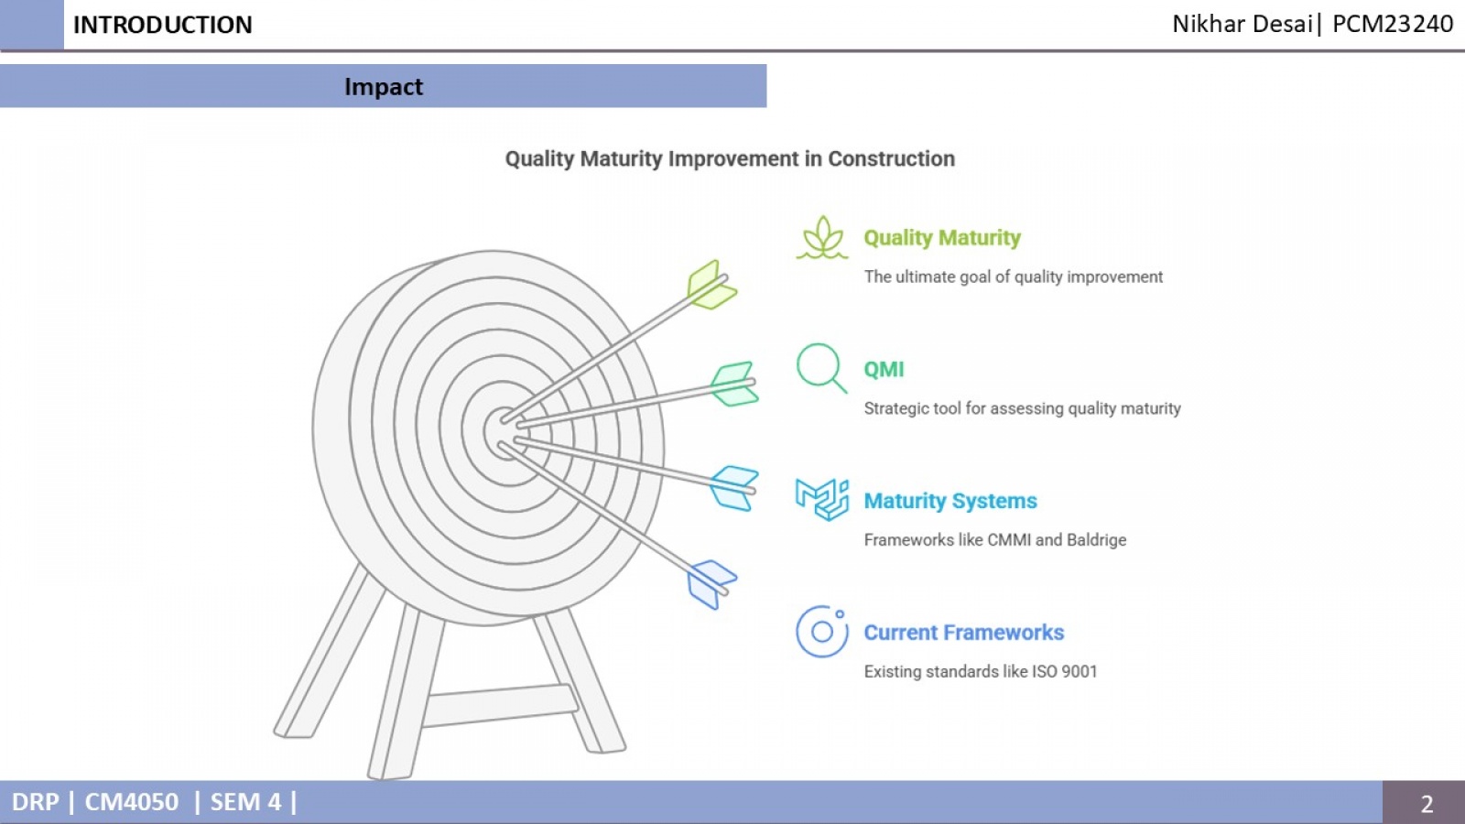Click the 'INTRODUCTION' header text
Screen dimensions: 1465x824
163,25
